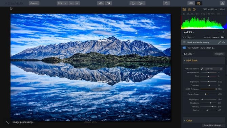Open the layer settings gear menu

[x=223, y=37]
